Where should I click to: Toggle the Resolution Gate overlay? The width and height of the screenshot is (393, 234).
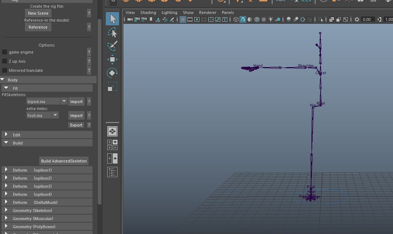[197, 19]
